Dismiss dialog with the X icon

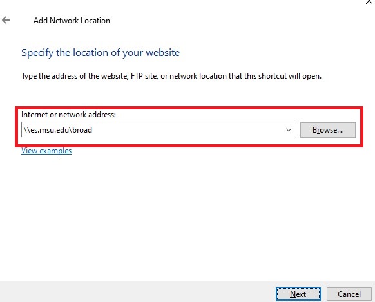370,2
